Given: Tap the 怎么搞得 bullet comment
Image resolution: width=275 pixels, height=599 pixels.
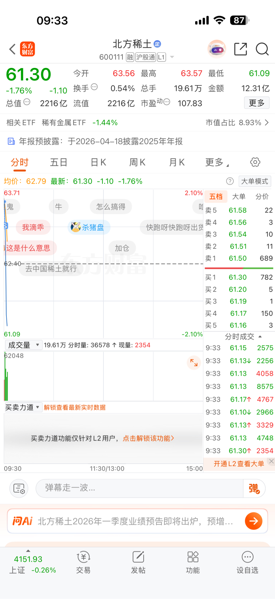Looking at the screenshot, I should (x=111, y=207).
